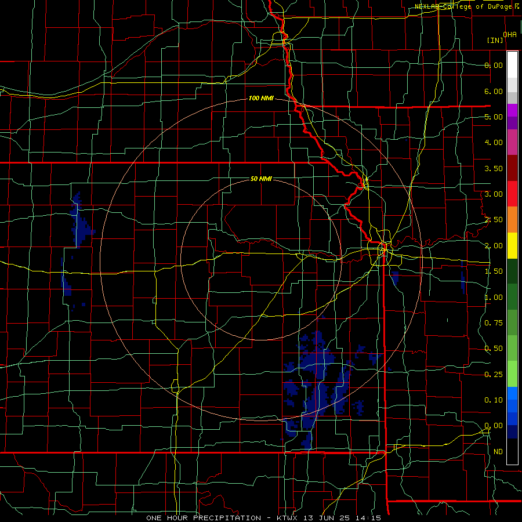
Task: Click the 3.50 legend value
Action: tap(494, 168)
